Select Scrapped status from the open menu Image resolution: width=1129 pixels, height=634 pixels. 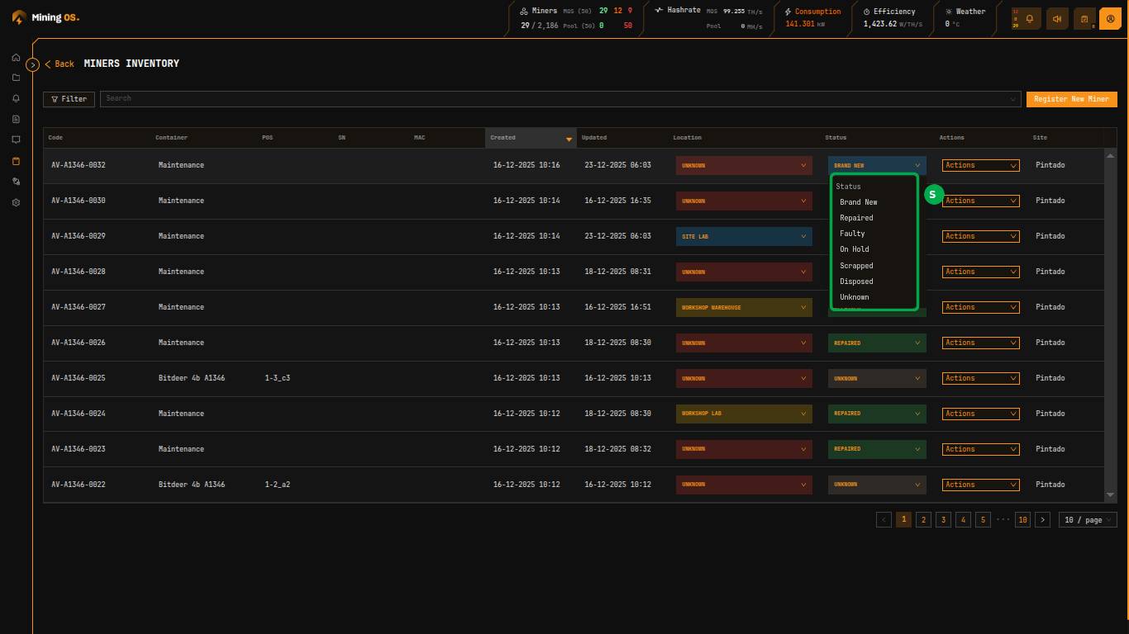855,265
